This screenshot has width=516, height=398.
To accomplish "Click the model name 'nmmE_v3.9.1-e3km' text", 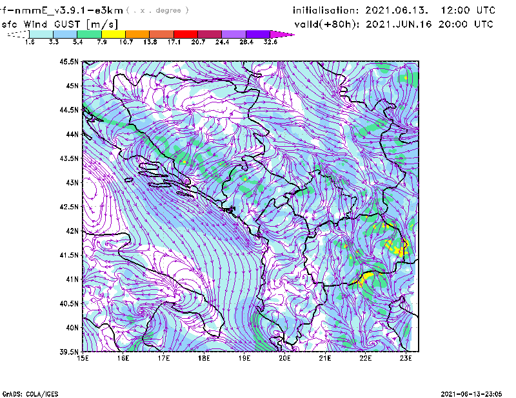I will pos(69,10).
